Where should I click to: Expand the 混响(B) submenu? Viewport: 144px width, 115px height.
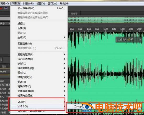point(39,82)
